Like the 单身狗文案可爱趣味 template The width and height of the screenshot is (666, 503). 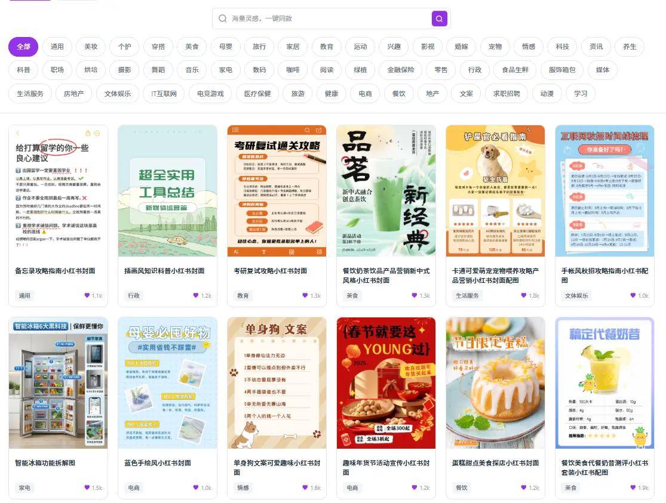pos(306,487)
